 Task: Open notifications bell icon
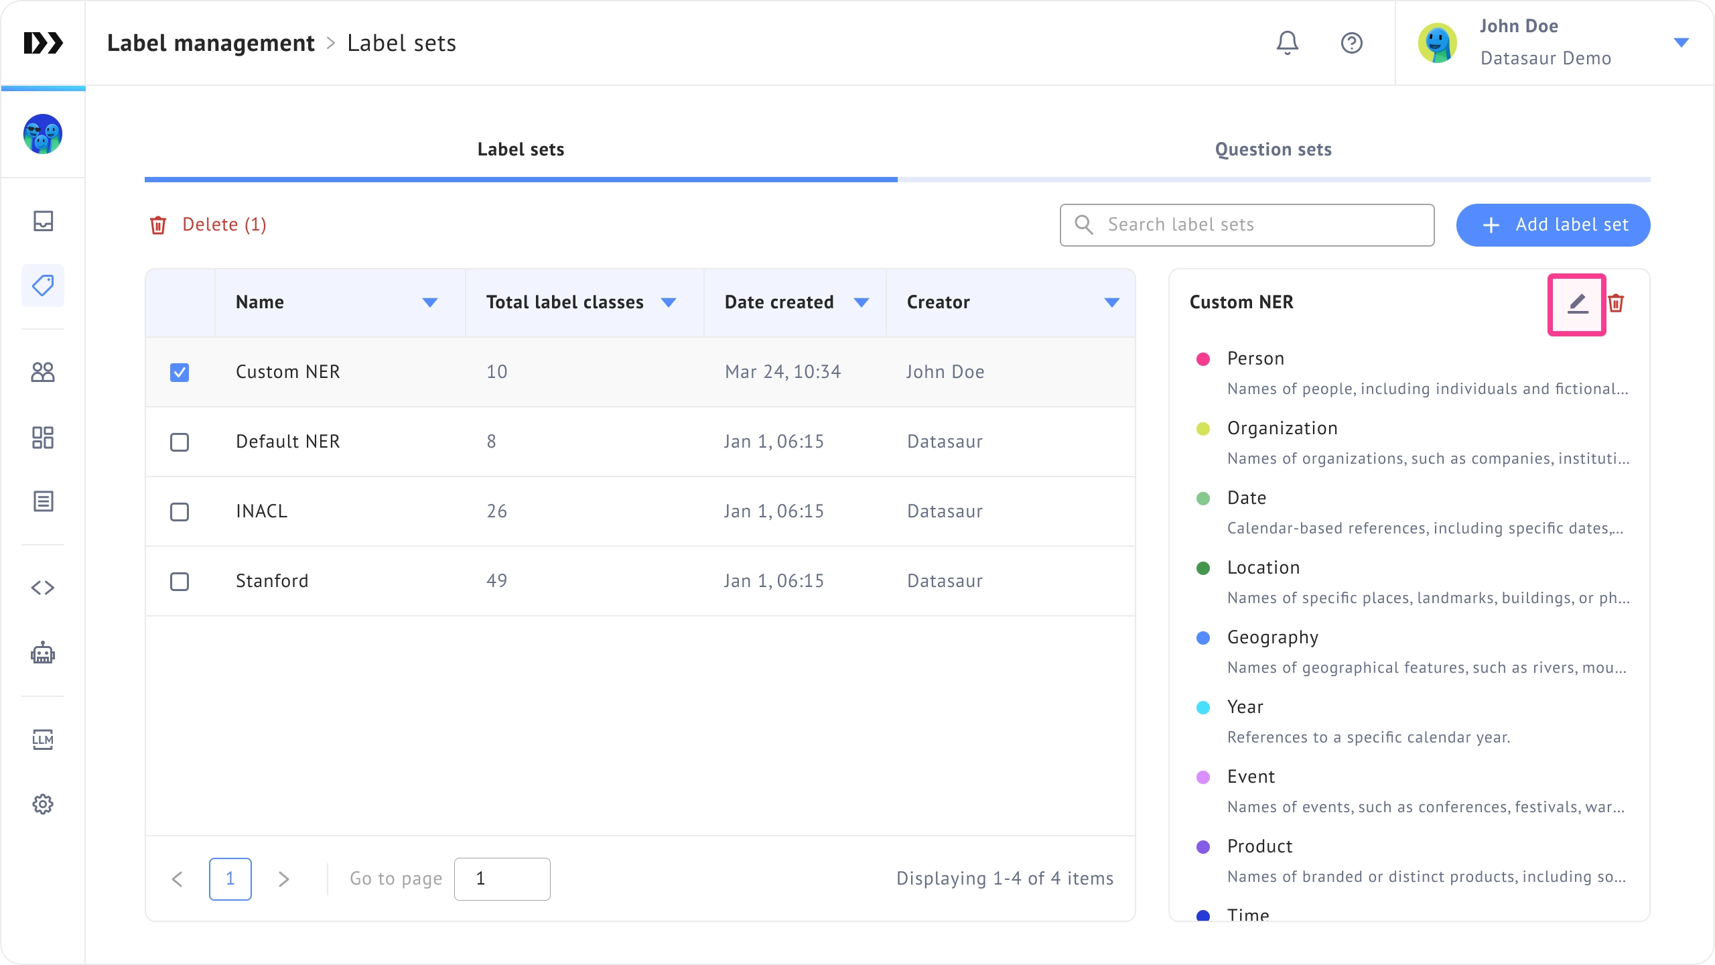pyautogui.click(x=1287, y=44)
